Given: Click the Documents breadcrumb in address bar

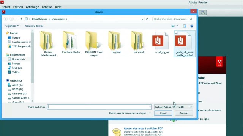Looking at the screenshot, I should [x=58, y=19].
